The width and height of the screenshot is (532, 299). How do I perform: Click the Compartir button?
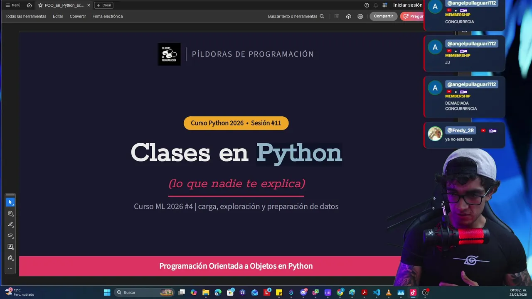tap(383, 17)
